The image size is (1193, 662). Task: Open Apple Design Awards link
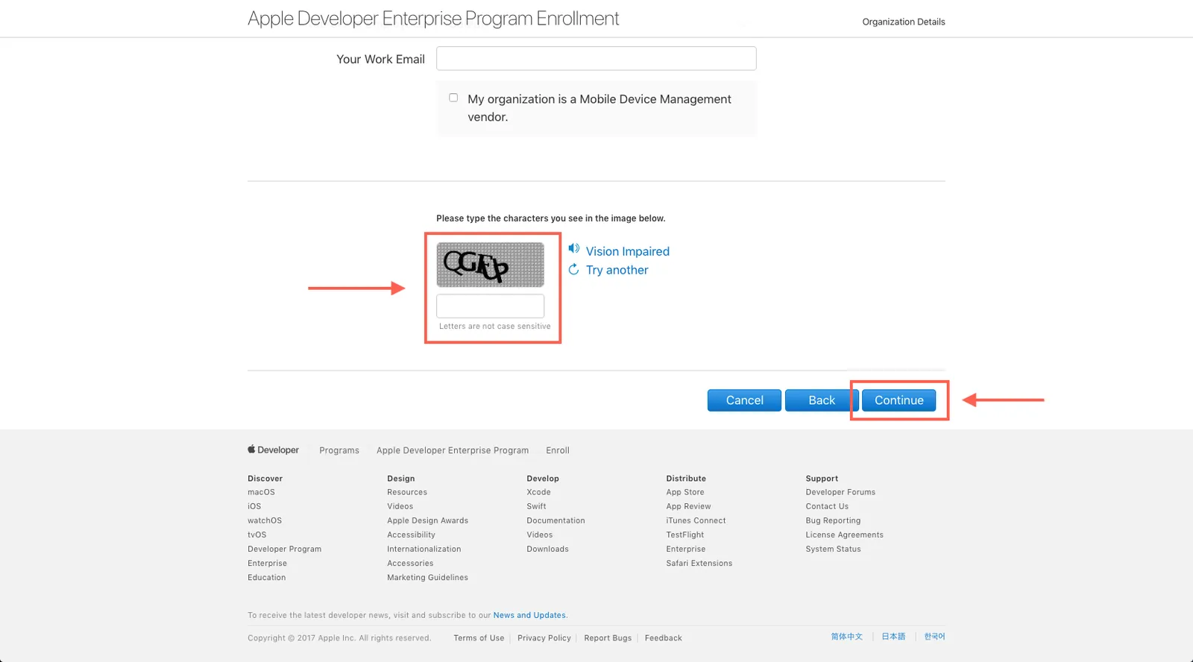click(x=427, y=520)
